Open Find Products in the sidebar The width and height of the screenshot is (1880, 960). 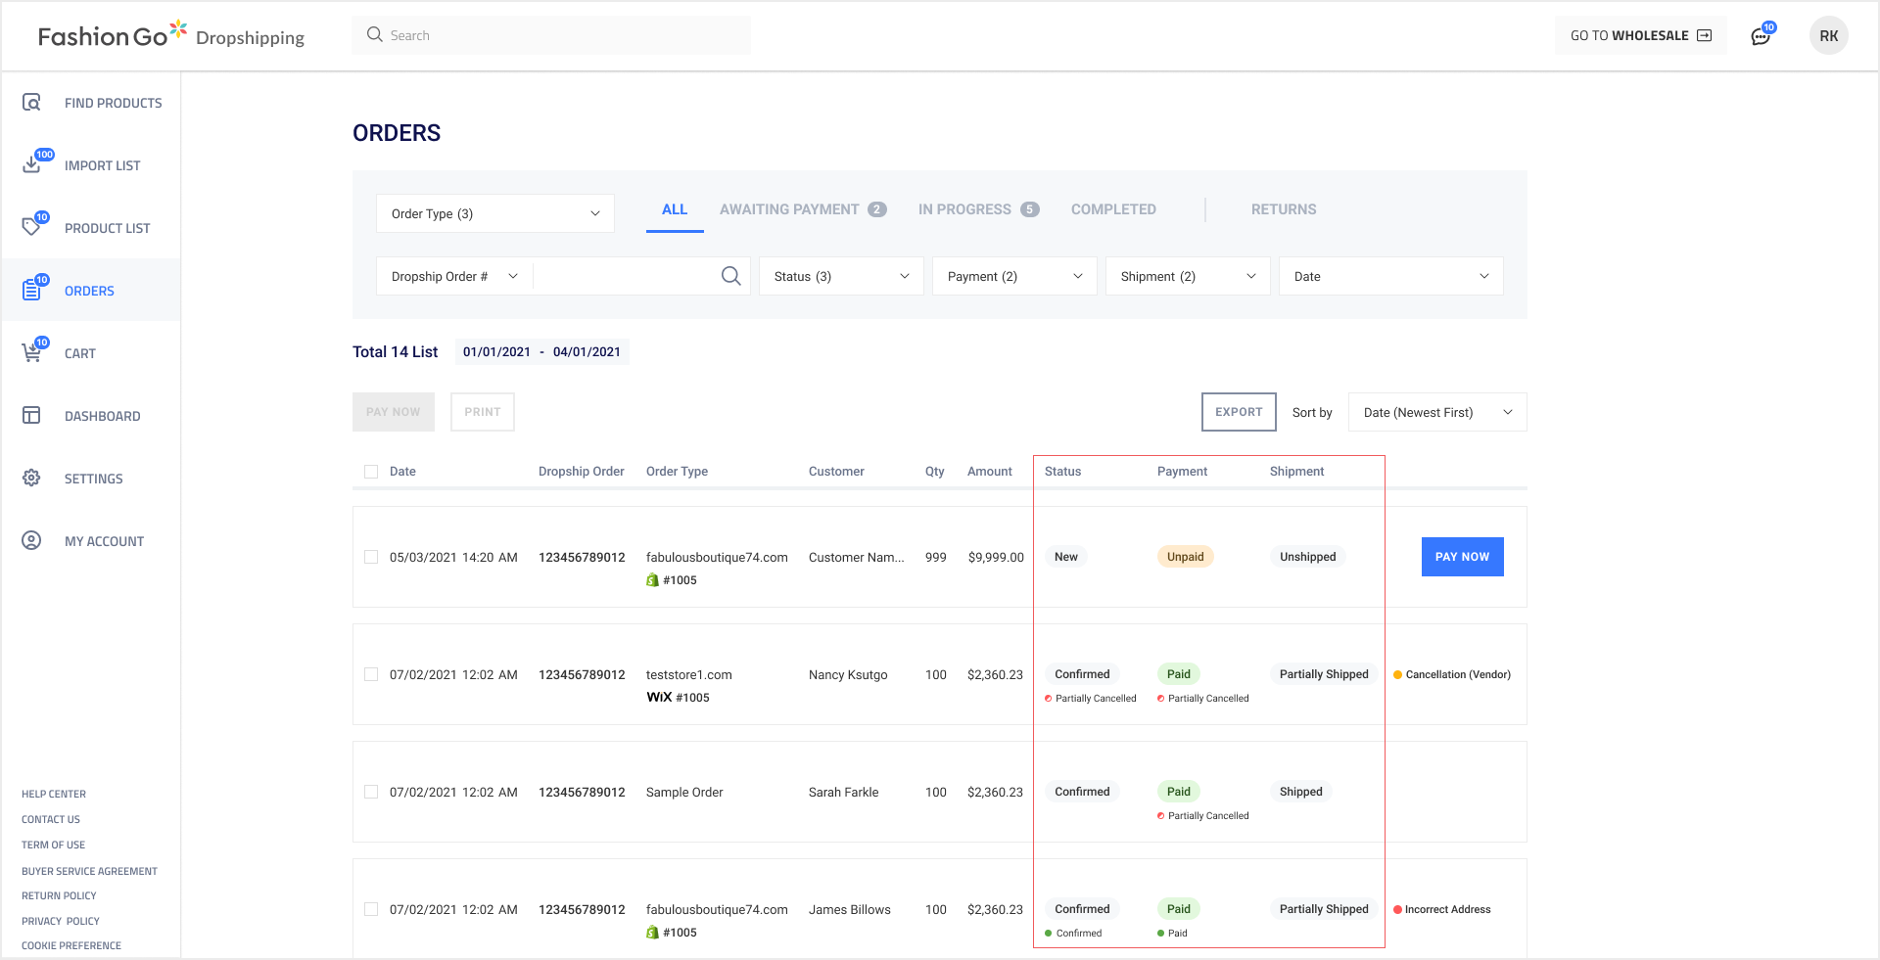[91, 102]
